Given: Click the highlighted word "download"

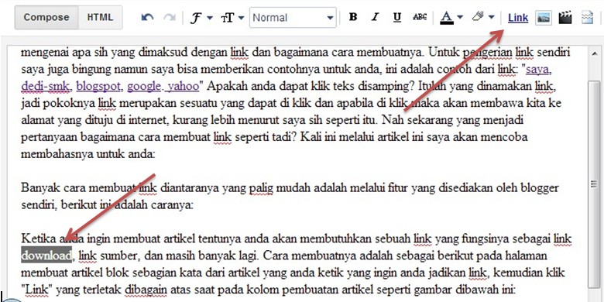Looking at the screenshot, I should (x=46, y=256).
